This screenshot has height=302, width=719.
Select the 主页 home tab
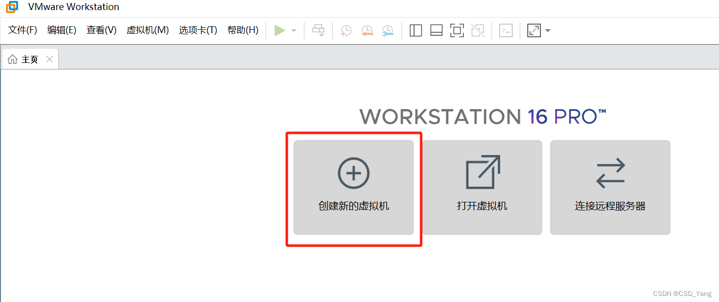(x=30, y=59)
